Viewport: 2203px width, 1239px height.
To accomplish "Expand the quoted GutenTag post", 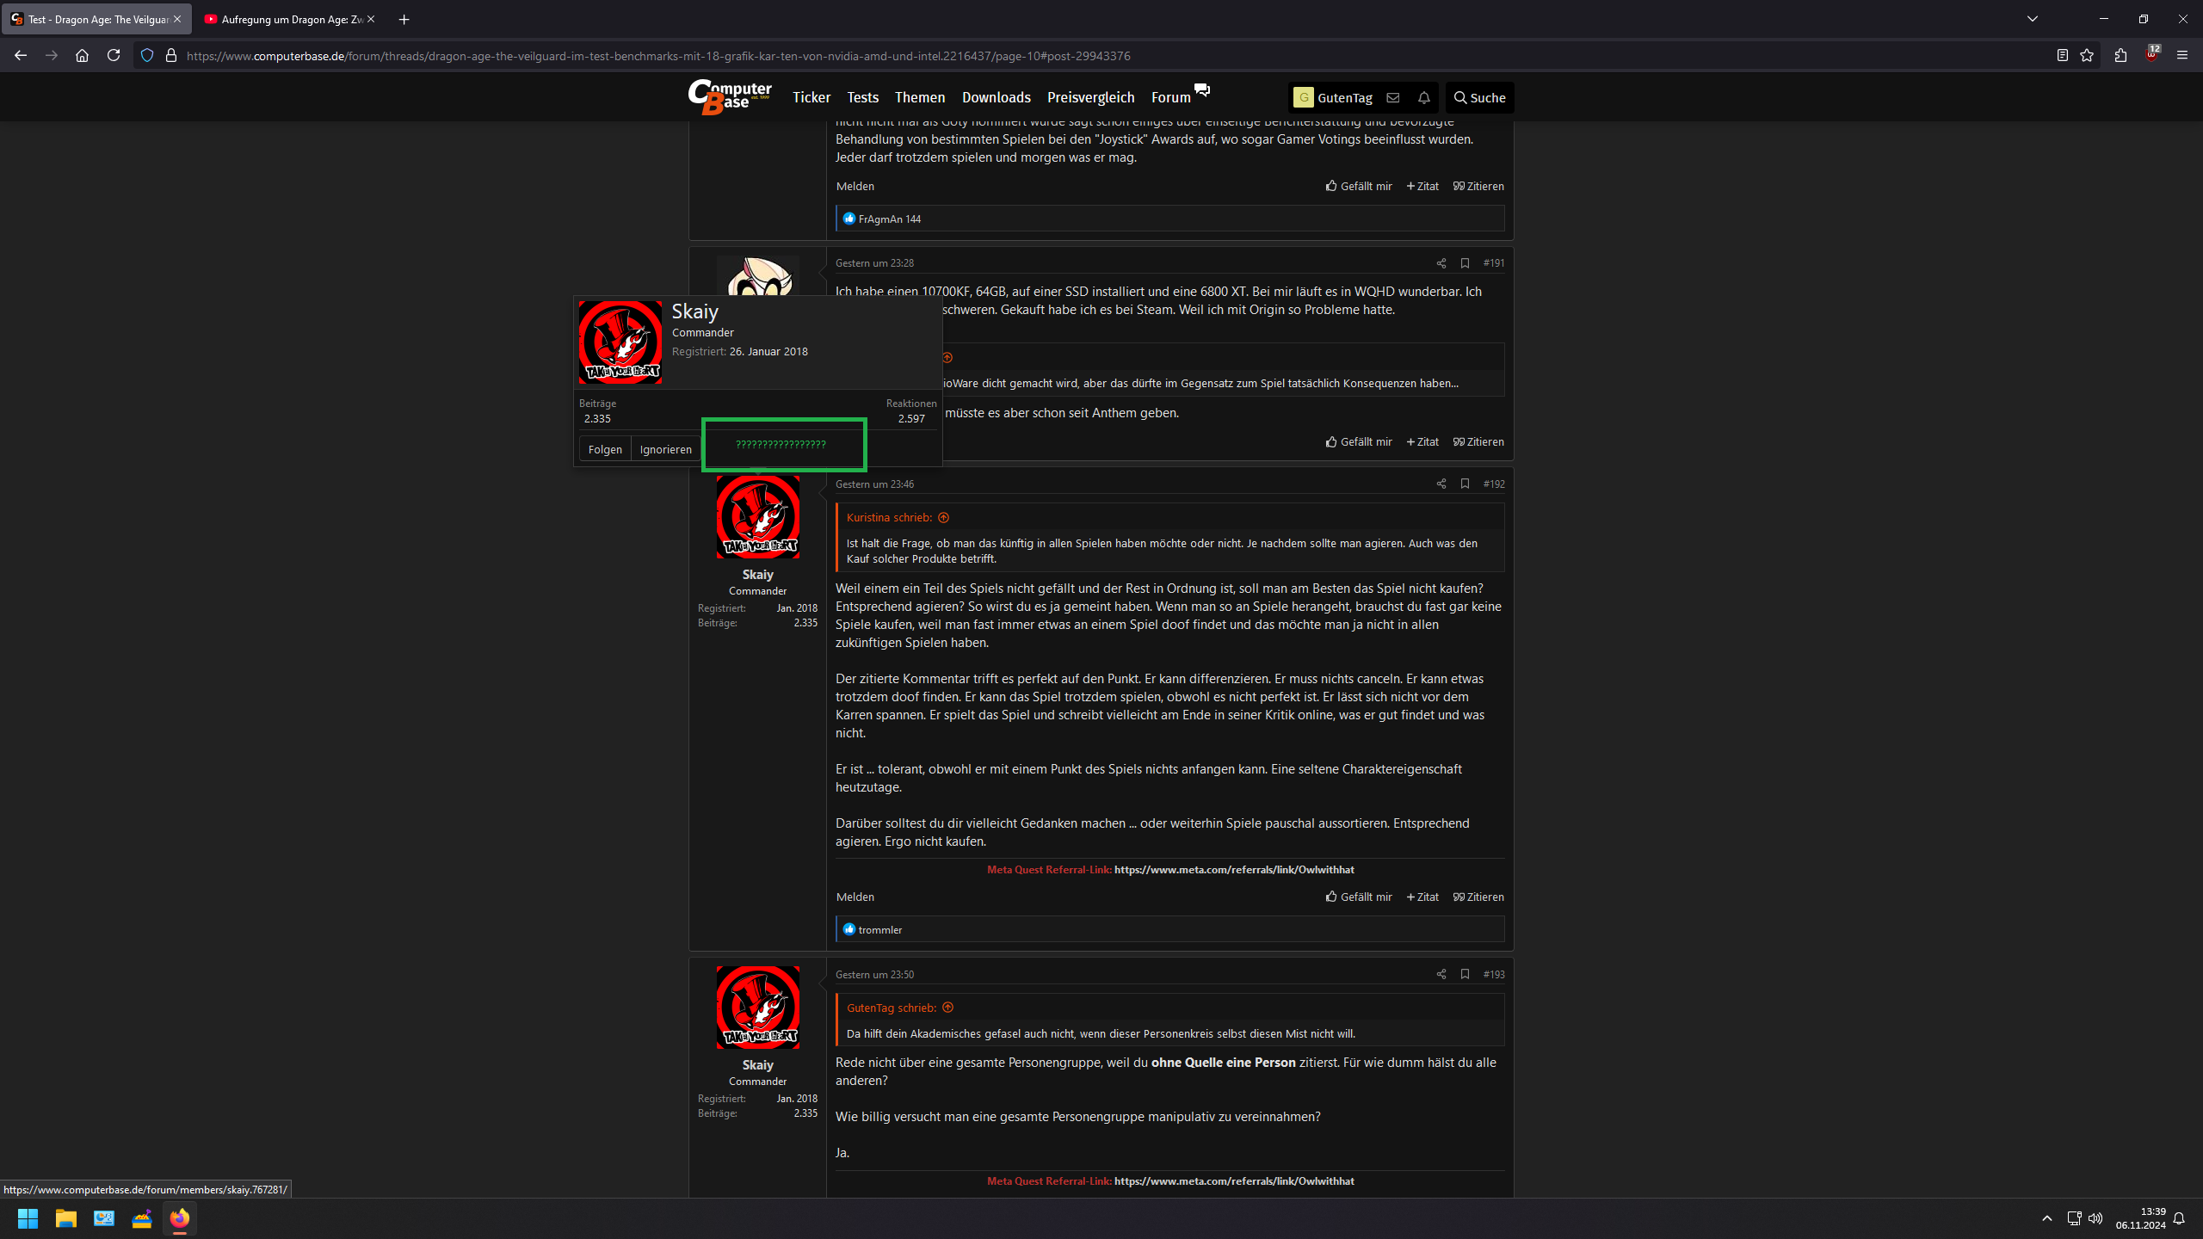I will point(949,1008).
